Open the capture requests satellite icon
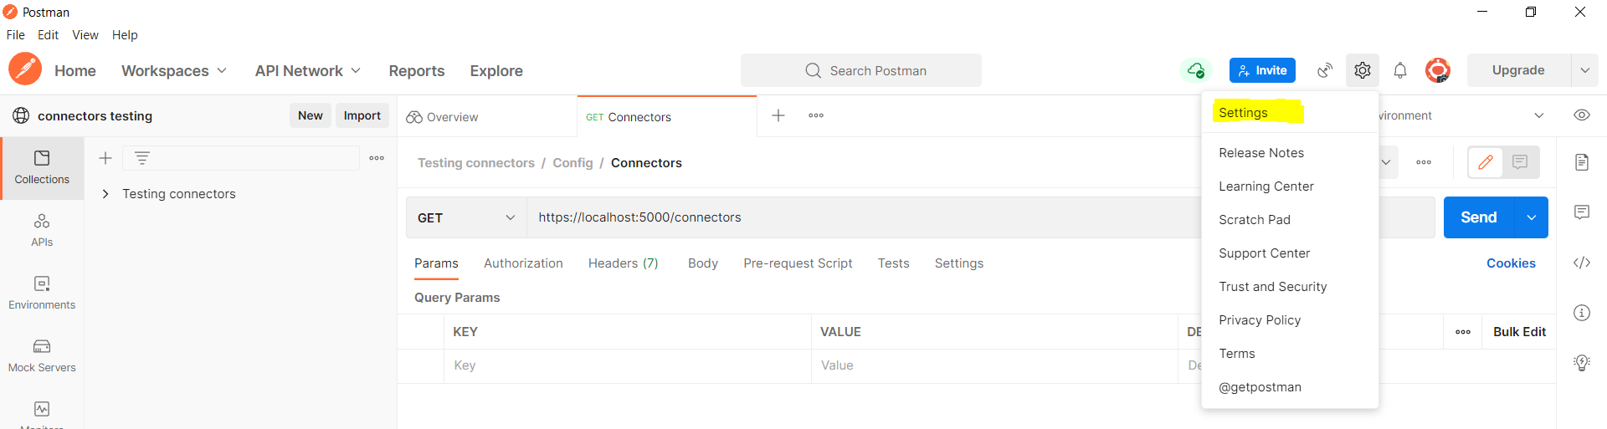This screenshot has width=1607, height=429. click(1325, 70)
